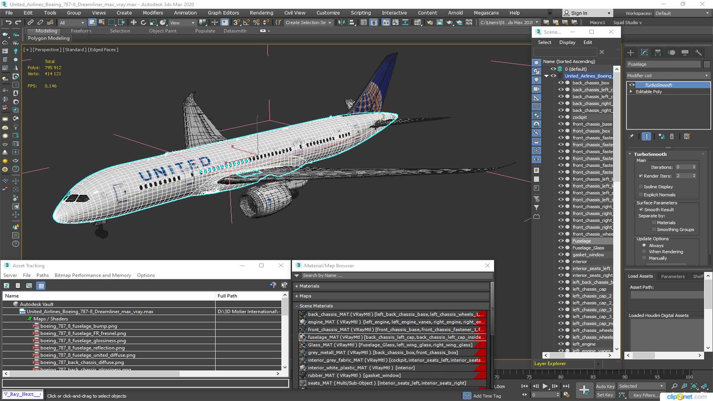Viewport: 713px width, 401px height.
Task: Open the Rendering menu
Action: click(x=261, y=13)
